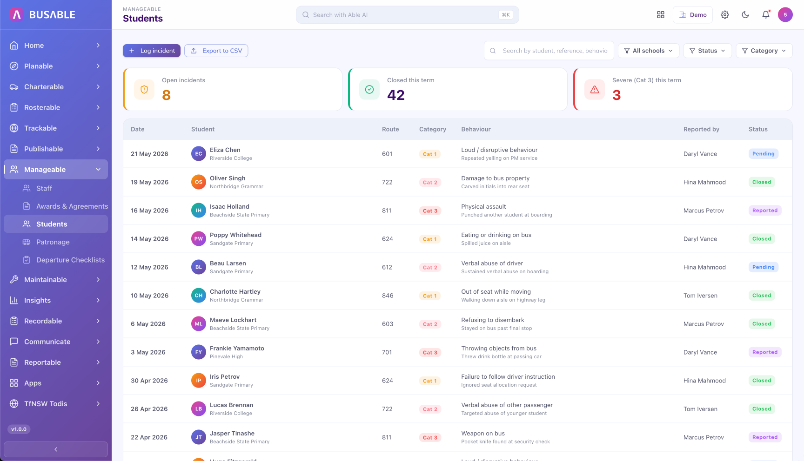Click the Severe Cat 3 warning icon
The height and width of the screenshot is (461, 804).
point(595,90)
